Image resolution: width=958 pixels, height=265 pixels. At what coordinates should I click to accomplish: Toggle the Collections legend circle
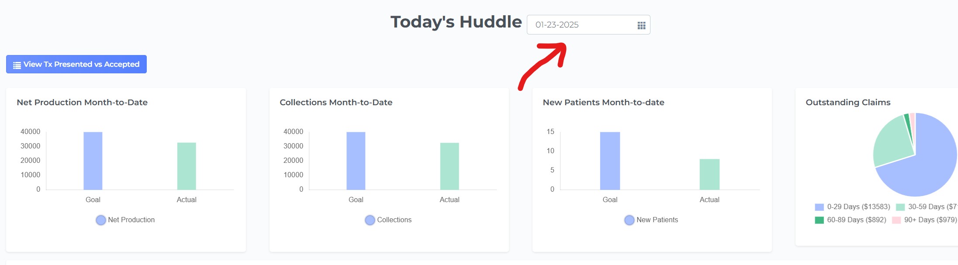pos(370,220)
